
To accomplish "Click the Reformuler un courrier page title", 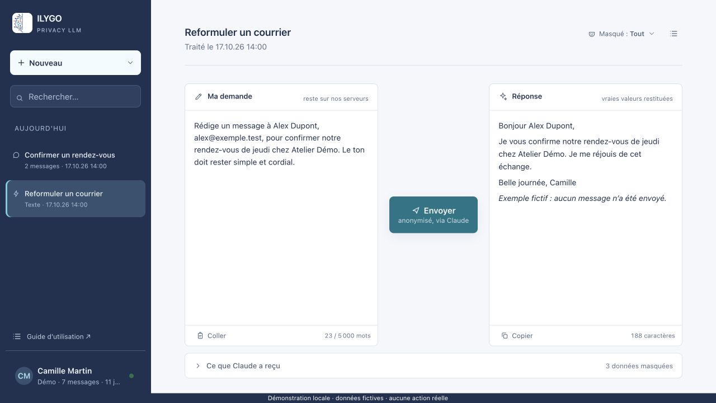I will point(238,32).
